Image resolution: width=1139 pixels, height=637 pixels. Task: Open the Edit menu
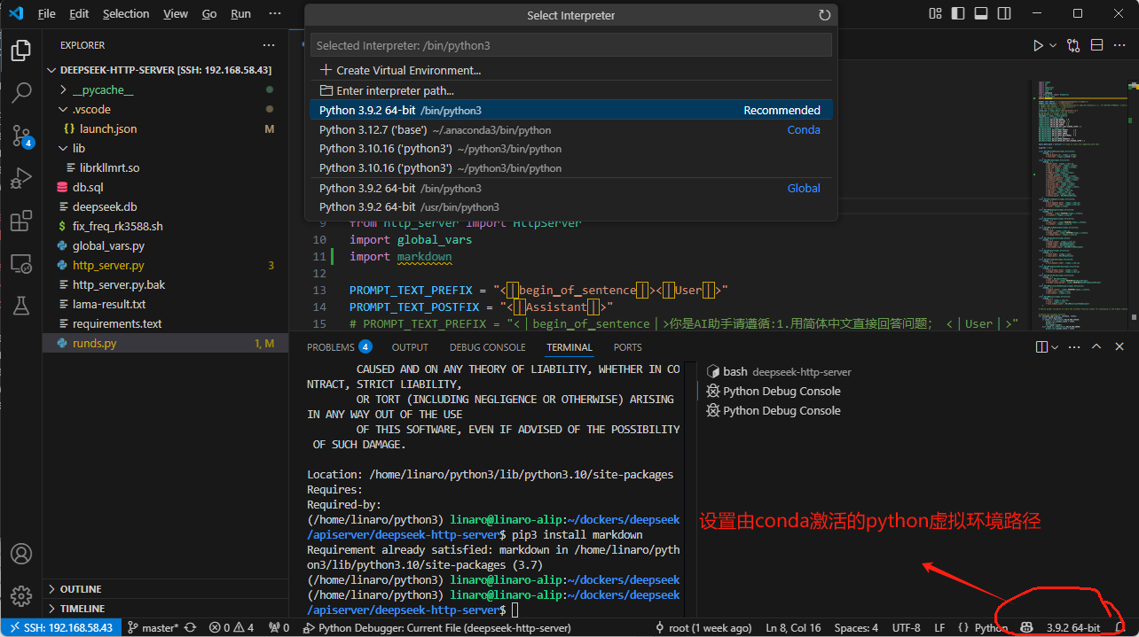coord(79,13)
